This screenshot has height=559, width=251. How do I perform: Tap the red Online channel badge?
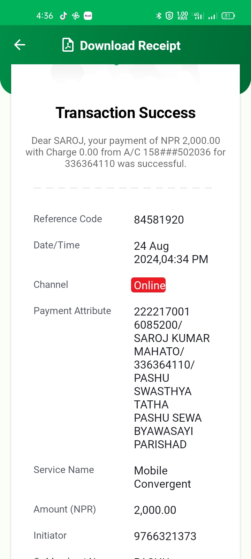tap(148, 285)
